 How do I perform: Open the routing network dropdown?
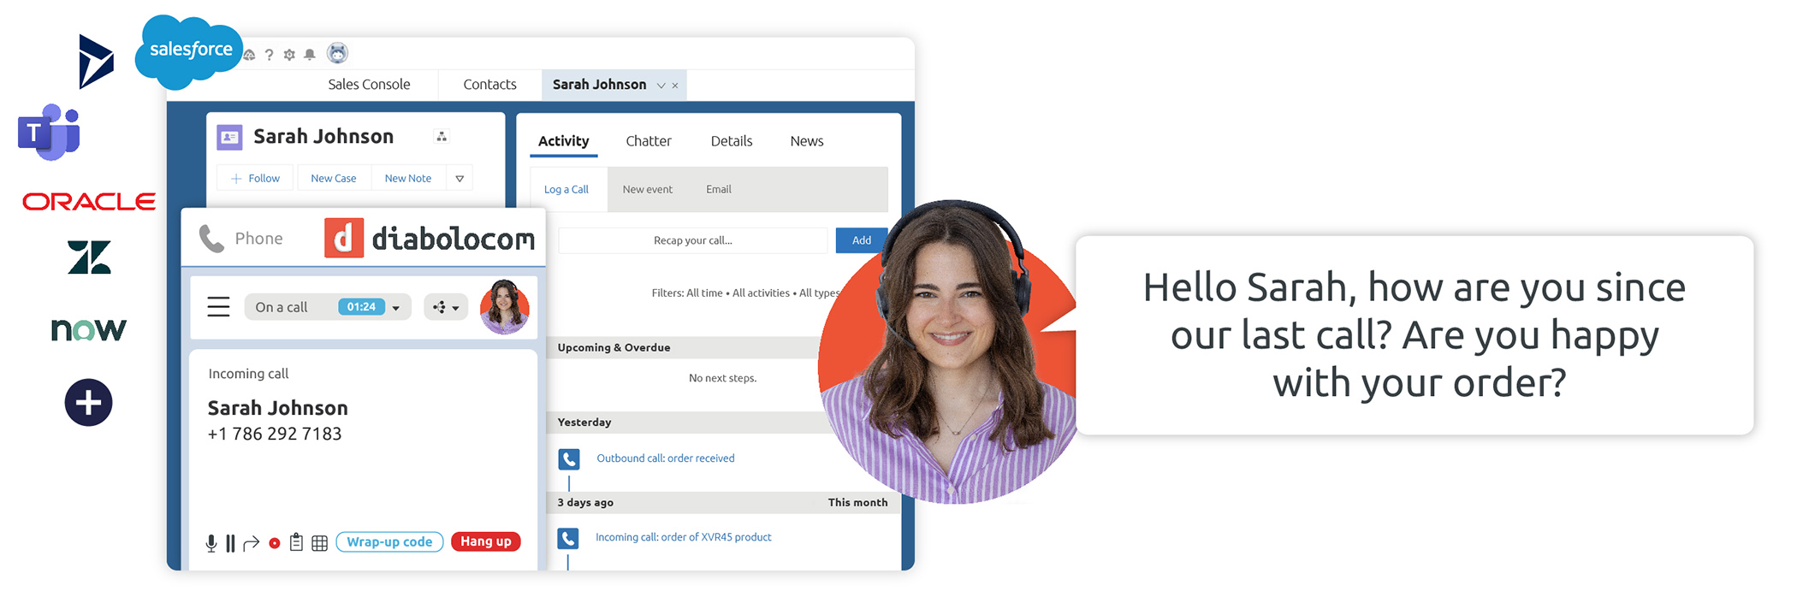coord(446,307)
